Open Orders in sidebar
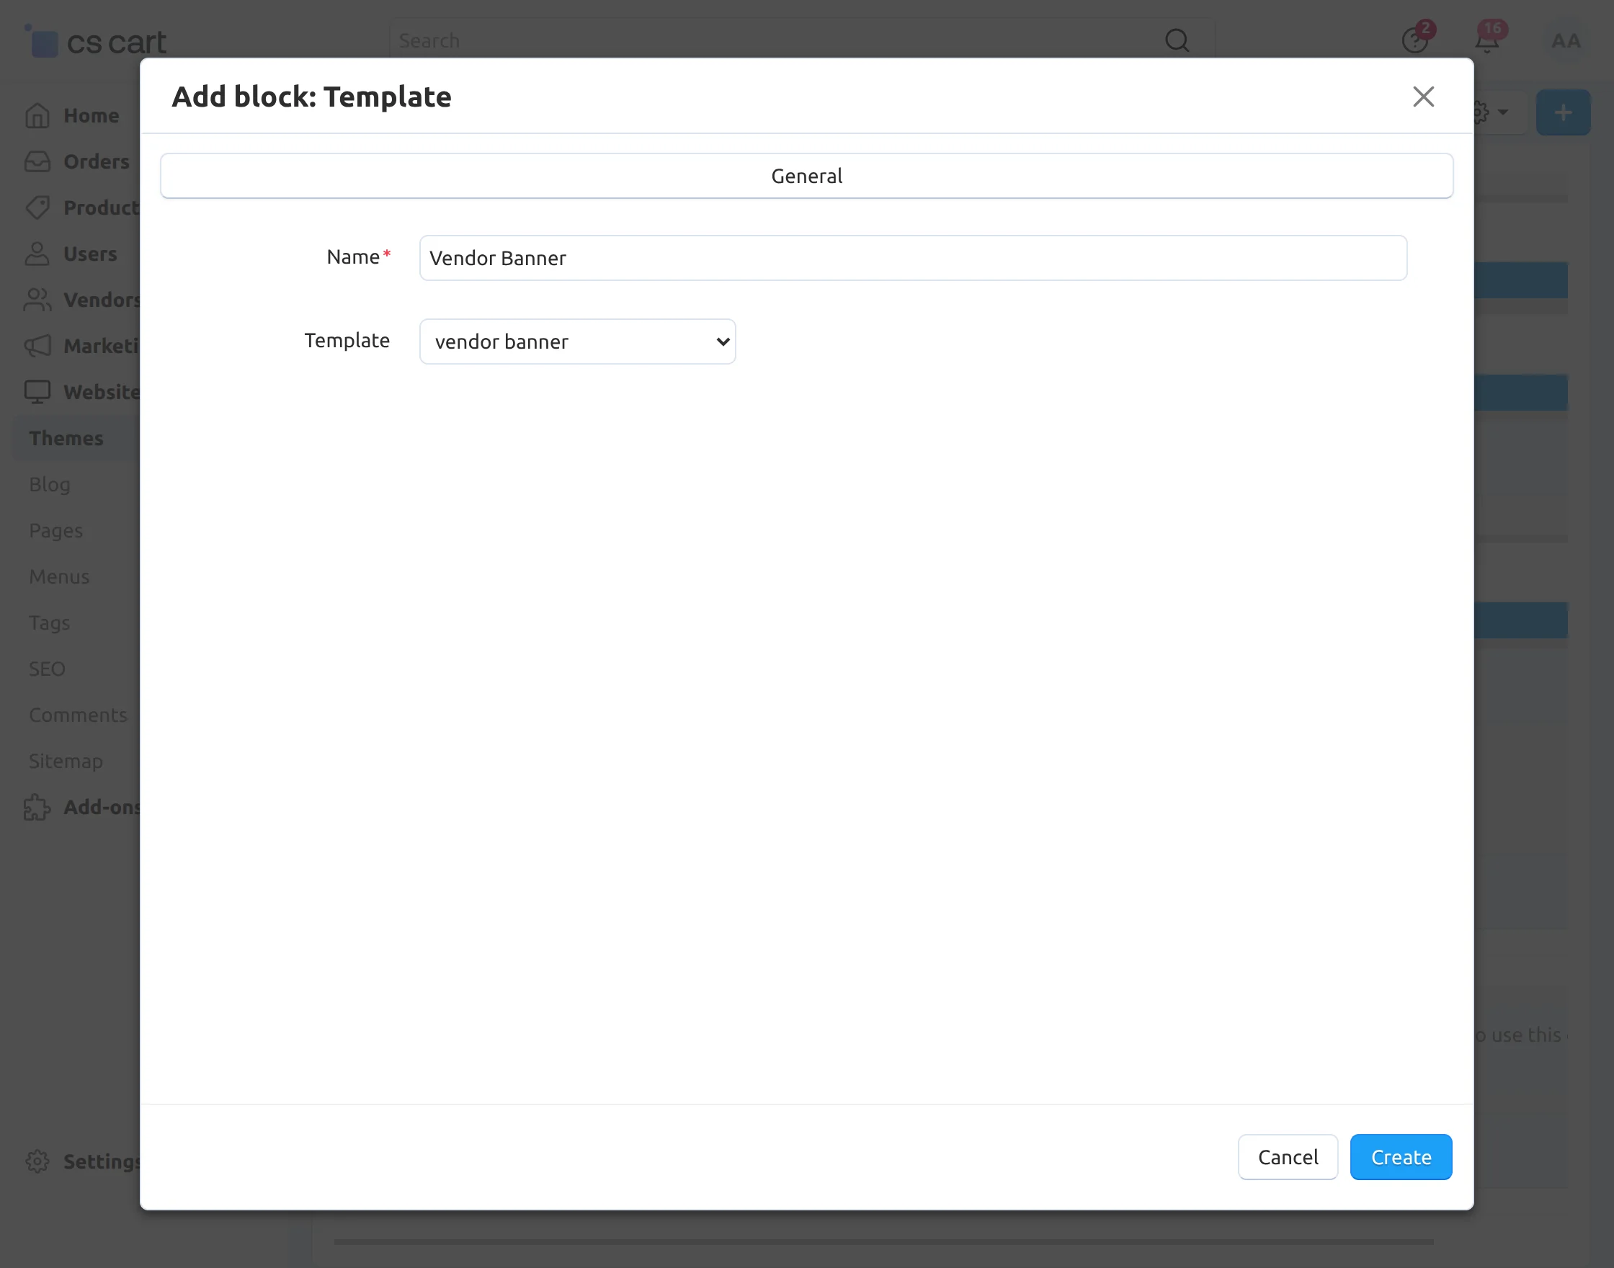The width and height of the screenshot is (1614, 1268). [96, 161]
